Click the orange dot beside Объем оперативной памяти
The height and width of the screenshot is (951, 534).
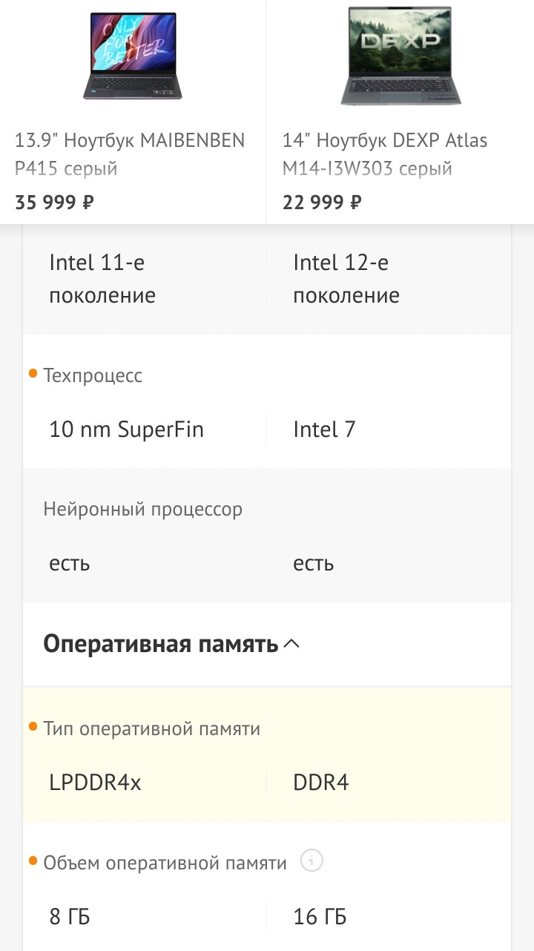click(x=33, y=861)
